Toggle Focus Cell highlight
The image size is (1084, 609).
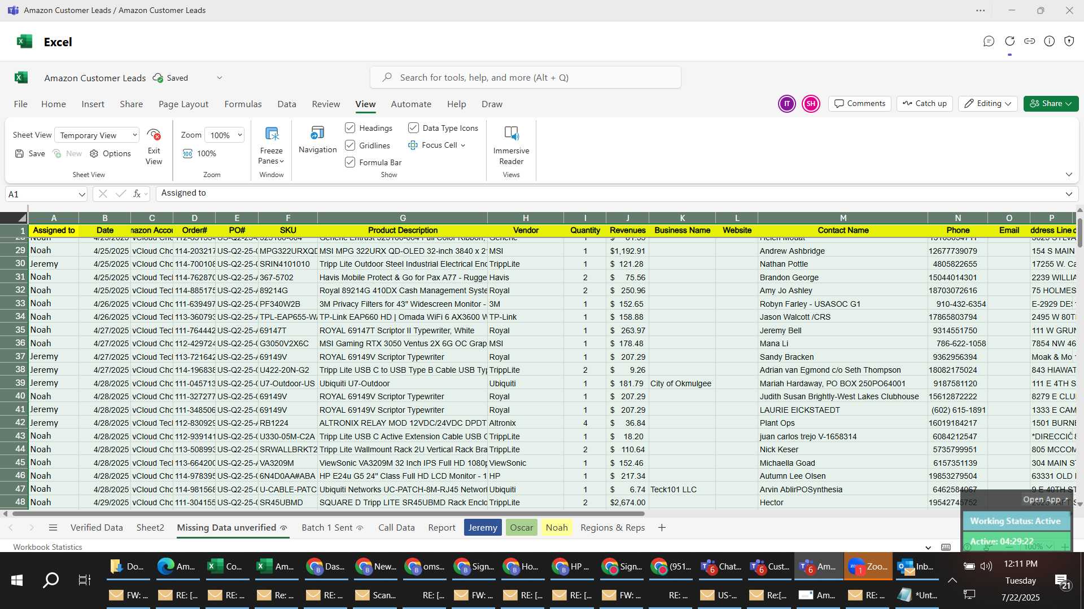point(432,145)
